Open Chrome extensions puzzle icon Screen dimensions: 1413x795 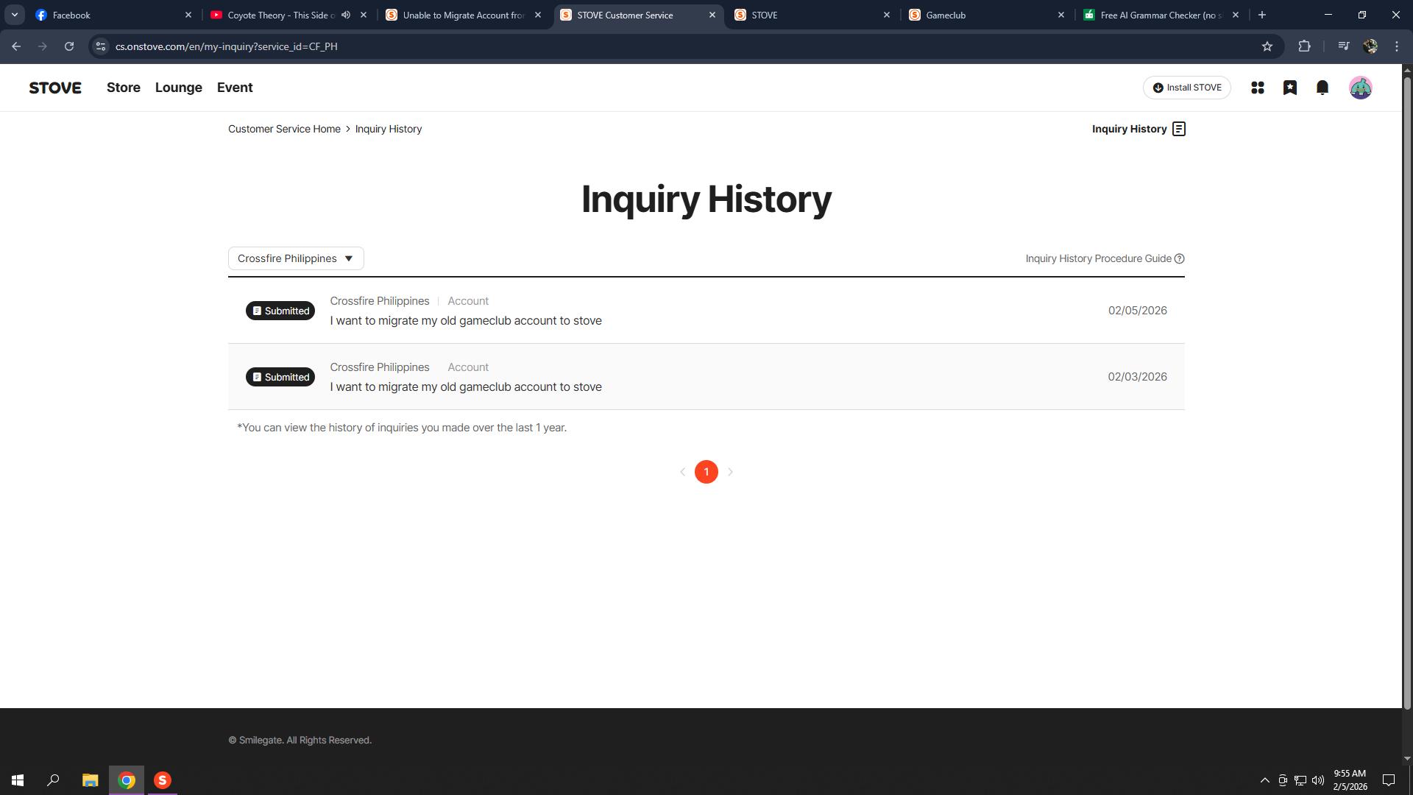pyautogui.click(x=1304, y=46)
